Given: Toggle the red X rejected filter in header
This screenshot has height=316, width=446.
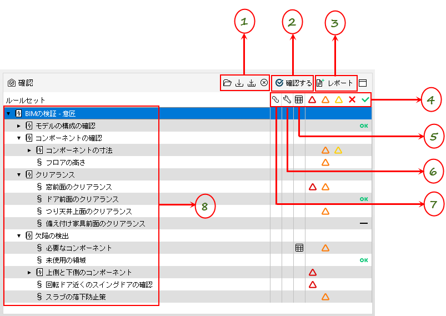Looking at the screenshot, I should point(352,99).
